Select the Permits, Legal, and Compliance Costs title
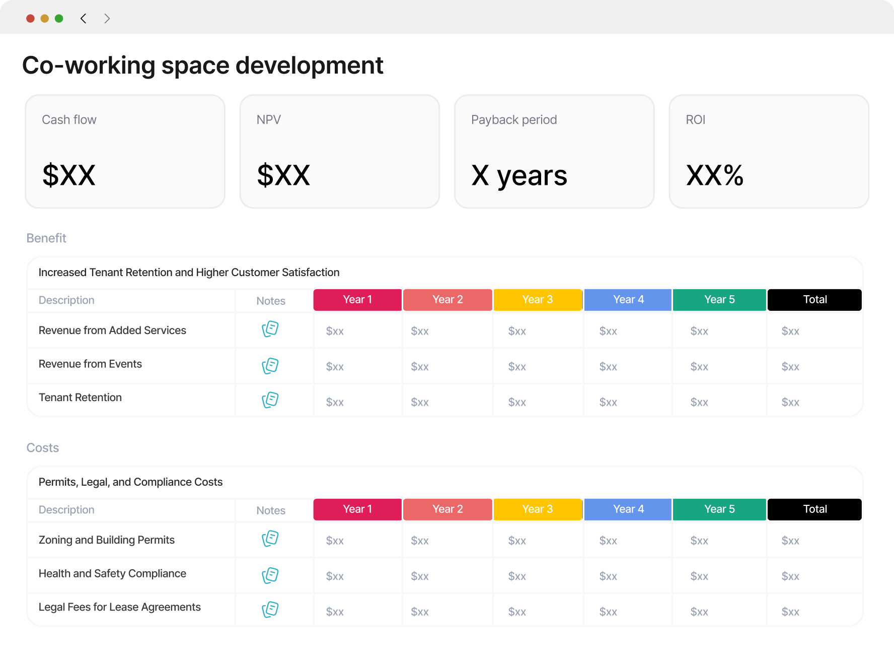 (130, 482)
